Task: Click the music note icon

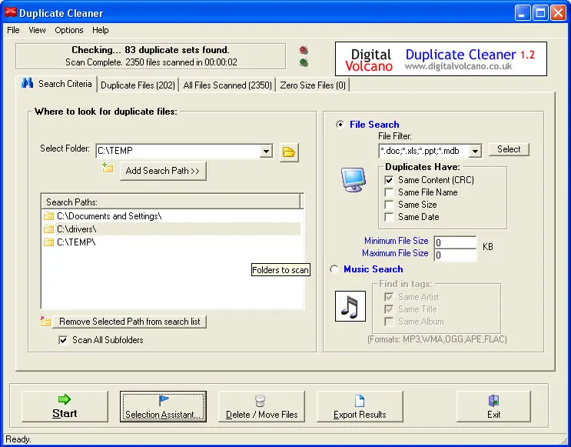Action: (x=350, y=306)
